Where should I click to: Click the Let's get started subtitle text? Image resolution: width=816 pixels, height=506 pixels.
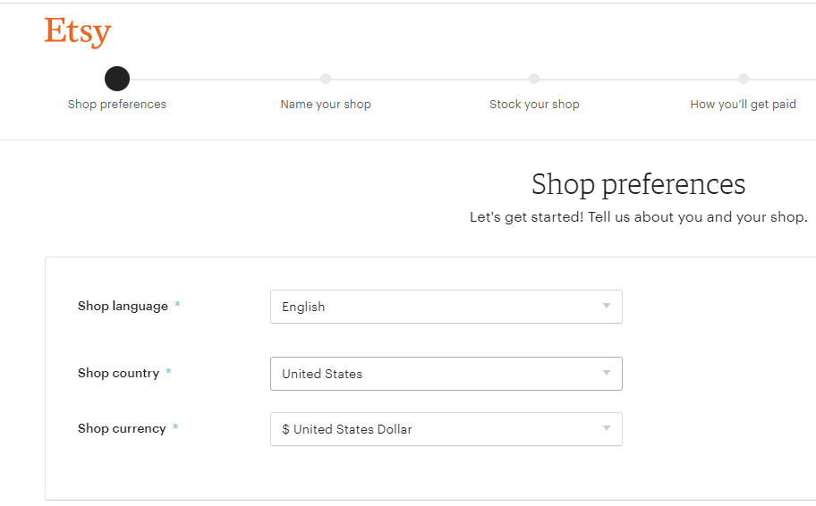click(x=638, y=217)
